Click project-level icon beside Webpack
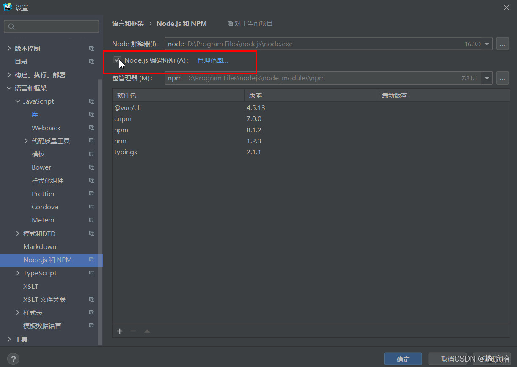517x367 pixels. (92, 128)
